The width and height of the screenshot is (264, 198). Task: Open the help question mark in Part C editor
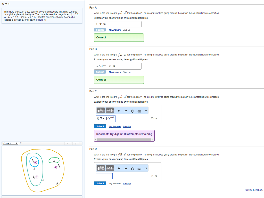coord(146,111)
